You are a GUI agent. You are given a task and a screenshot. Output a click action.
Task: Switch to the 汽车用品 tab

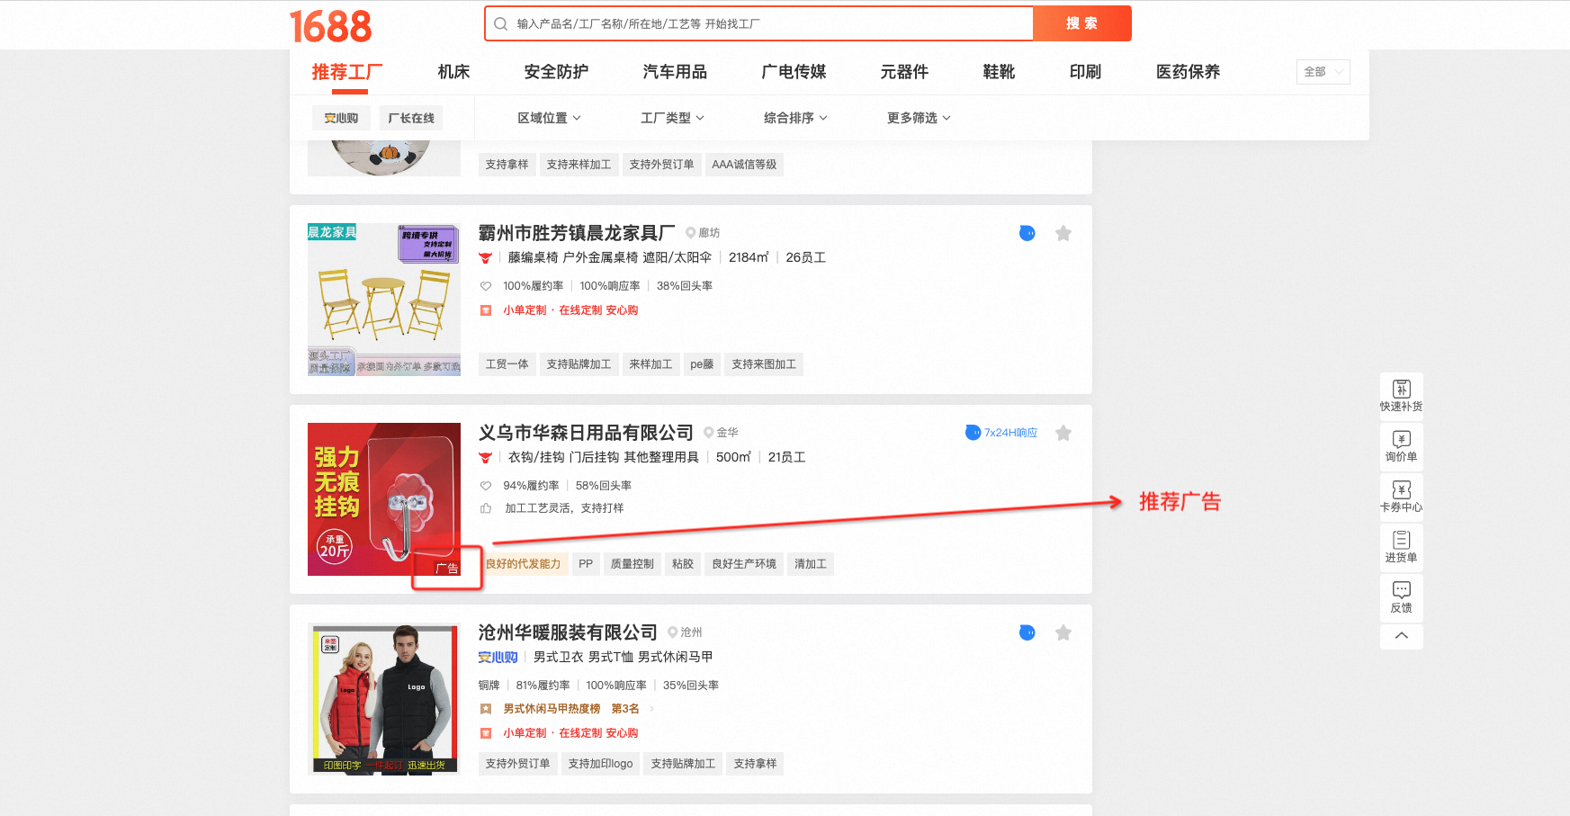click(675, 72)
